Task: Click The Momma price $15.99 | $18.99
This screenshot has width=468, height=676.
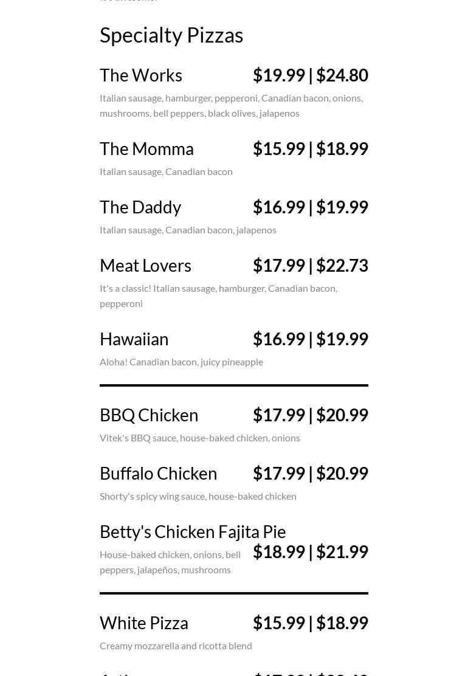Action: point(310,149)
